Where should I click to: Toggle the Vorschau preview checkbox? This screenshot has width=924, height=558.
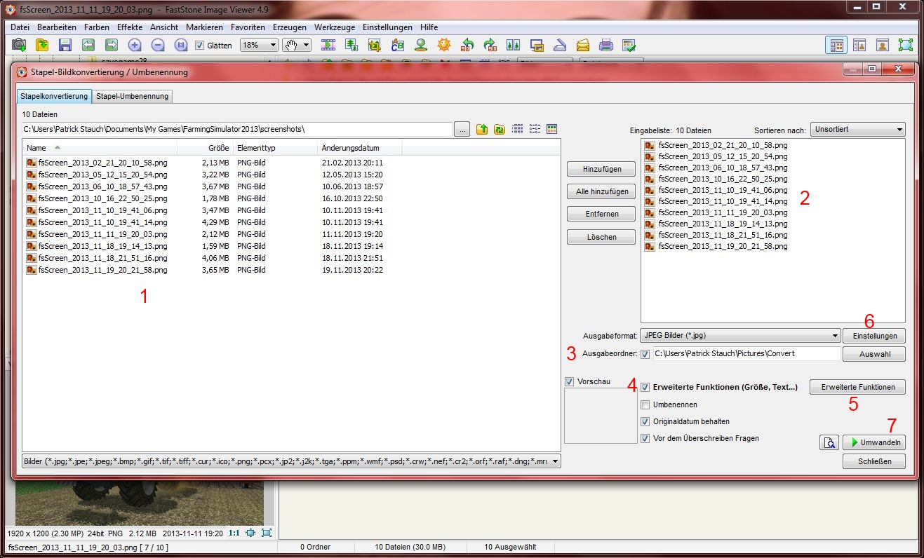coord(570,382)
